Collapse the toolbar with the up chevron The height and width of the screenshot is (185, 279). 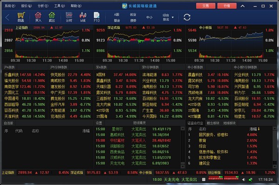[x=243, y=6]
